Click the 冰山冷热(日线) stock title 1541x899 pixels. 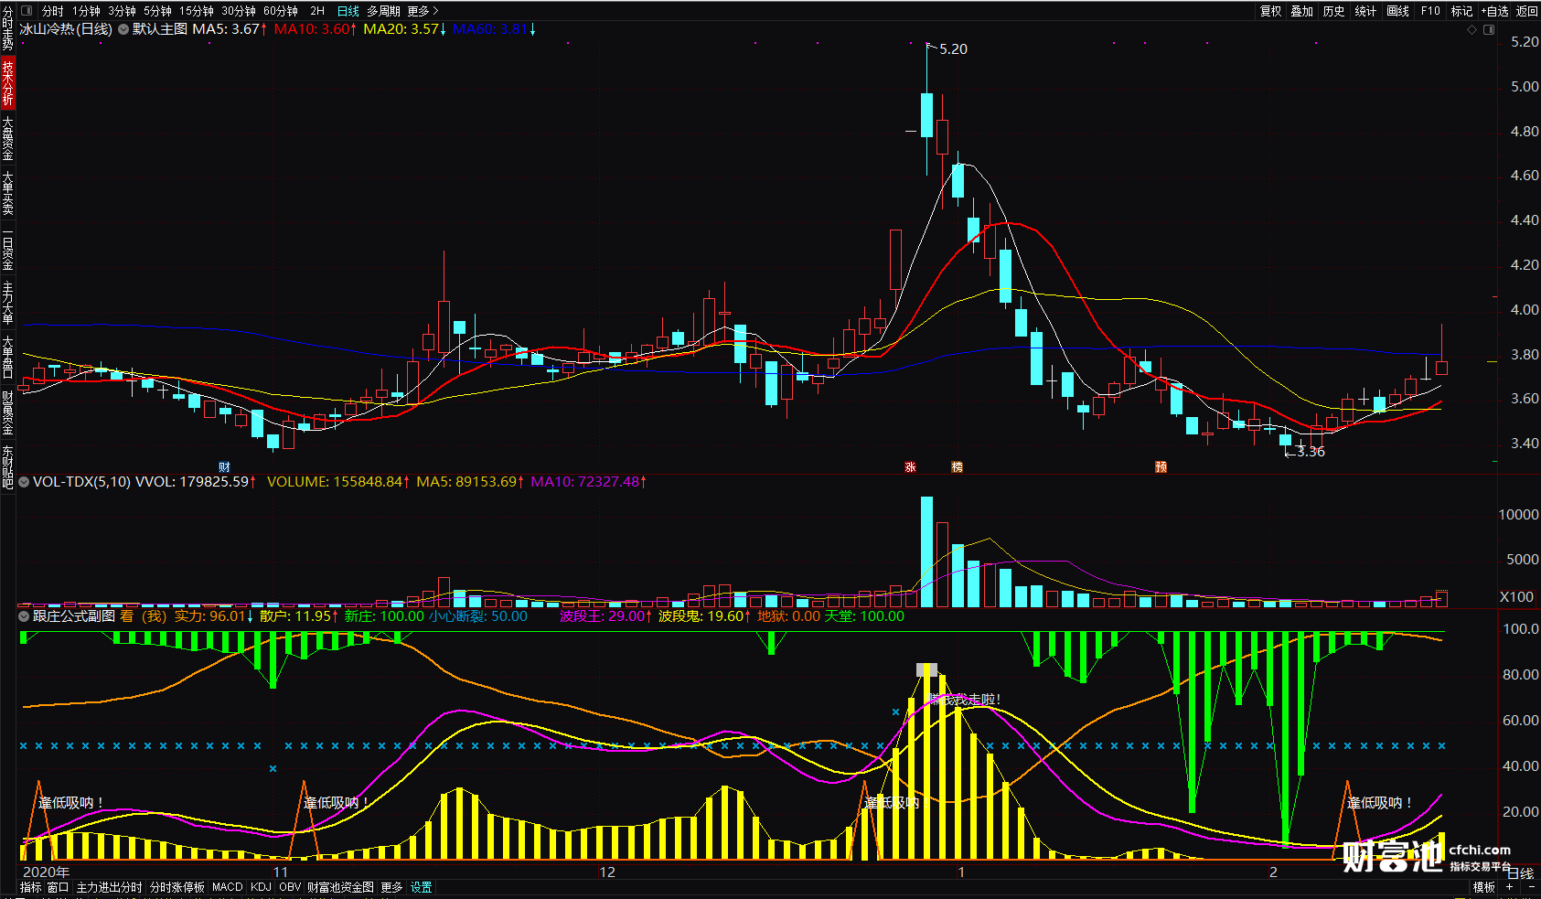click(x=66, y=29)
